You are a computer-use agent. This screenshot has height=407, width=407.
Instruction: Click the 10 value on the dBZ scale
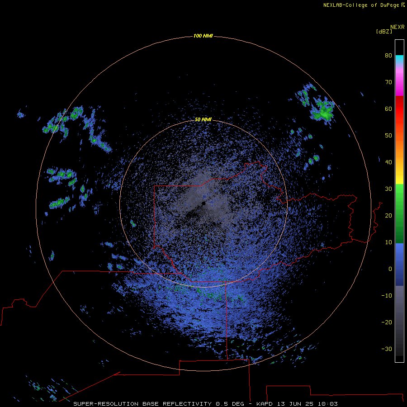[388, 242]
